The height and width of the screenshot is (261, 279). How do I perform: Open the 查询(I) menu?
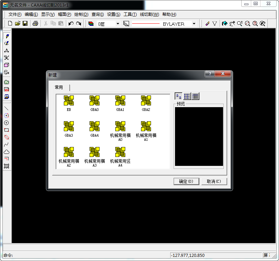[98, 14]
